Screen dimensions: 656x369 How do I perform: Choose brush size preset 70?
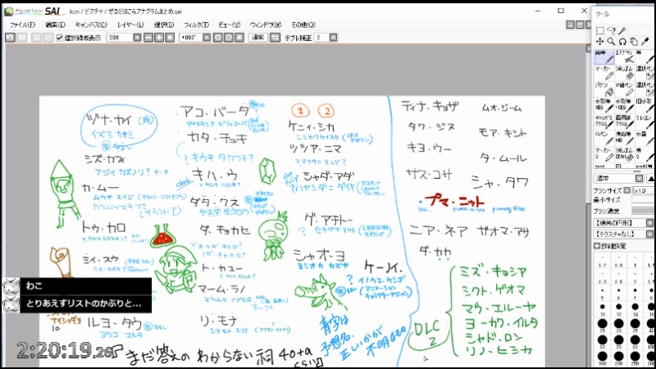coord(619,341)
